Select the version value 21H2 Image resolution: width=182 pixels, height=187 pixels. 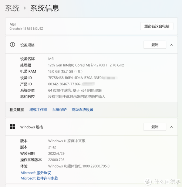[x=52, y=147]
